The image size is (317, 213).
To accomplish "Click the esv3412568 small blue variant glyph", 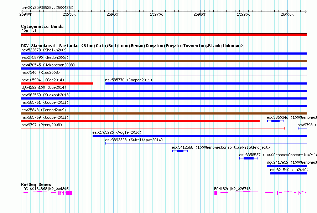I will click(x=180, y=151).
